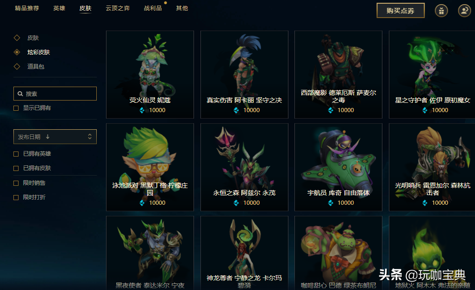475x290 pixels.
Task: Tick the 限时销售 checkbox
Action: point(16,183)
